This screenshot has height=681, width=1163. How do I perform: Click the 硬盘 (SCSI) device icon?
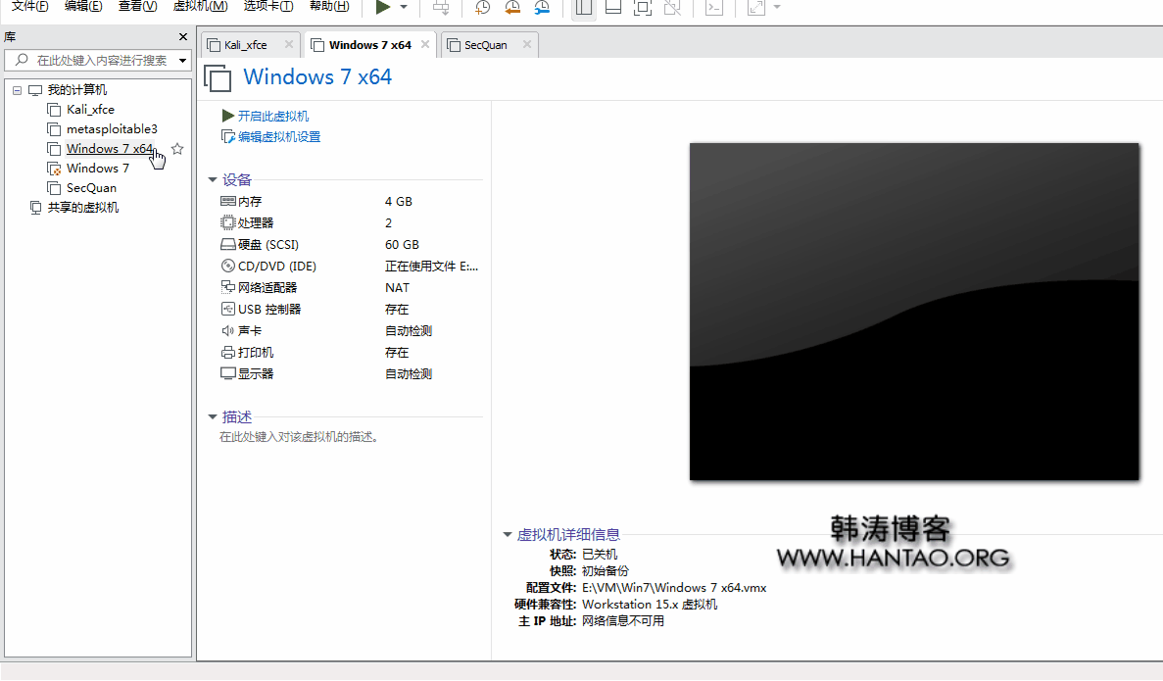coord(228,245)
